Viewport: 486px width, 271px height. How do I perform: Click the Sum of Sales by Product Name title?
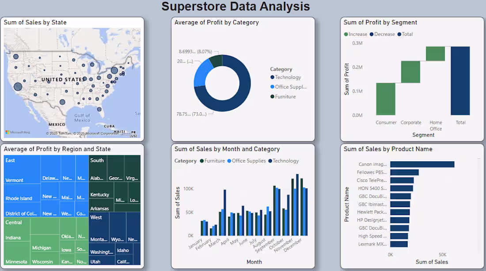(x=388, y=149)
